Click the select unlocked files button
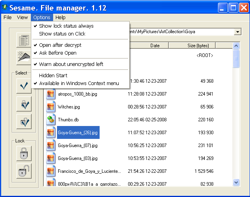250x197 pixels. click(24, 122)
